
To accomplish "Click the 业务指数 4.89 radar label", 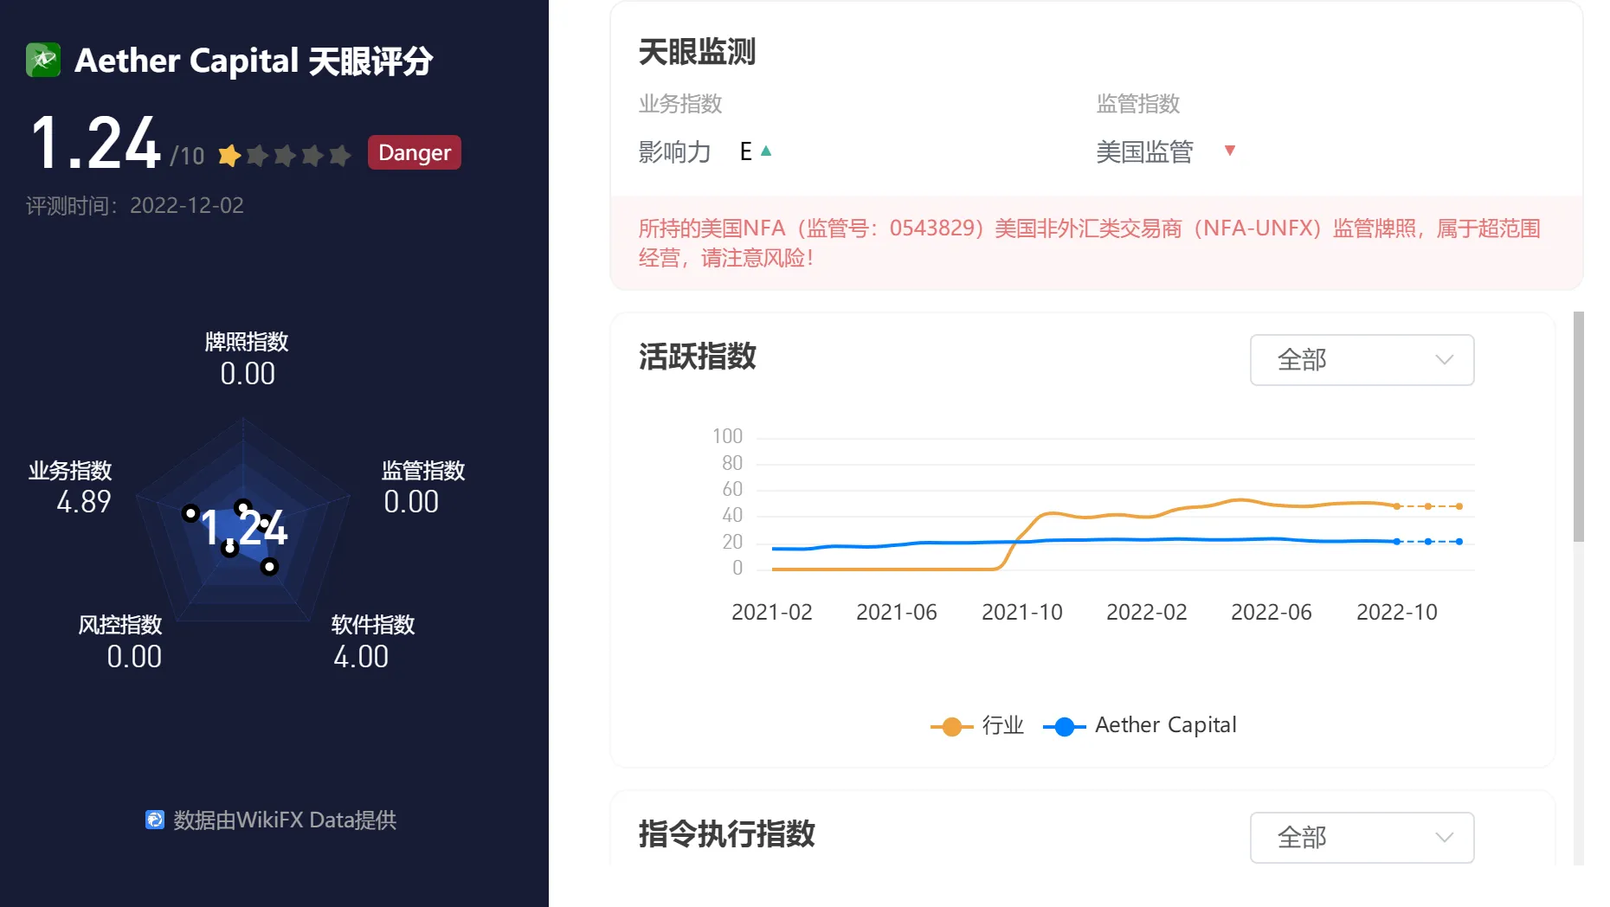I will click(71, 486).
